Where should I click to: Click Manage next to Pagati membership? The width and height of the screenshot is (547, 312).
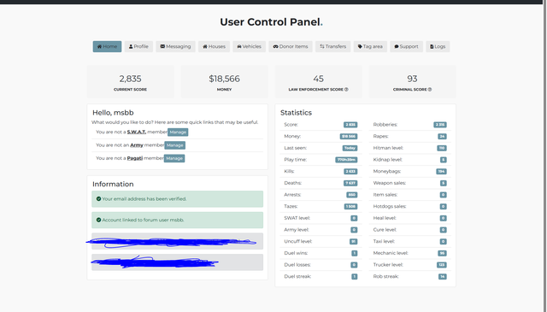pyautogui.click(x=174, y=158)
